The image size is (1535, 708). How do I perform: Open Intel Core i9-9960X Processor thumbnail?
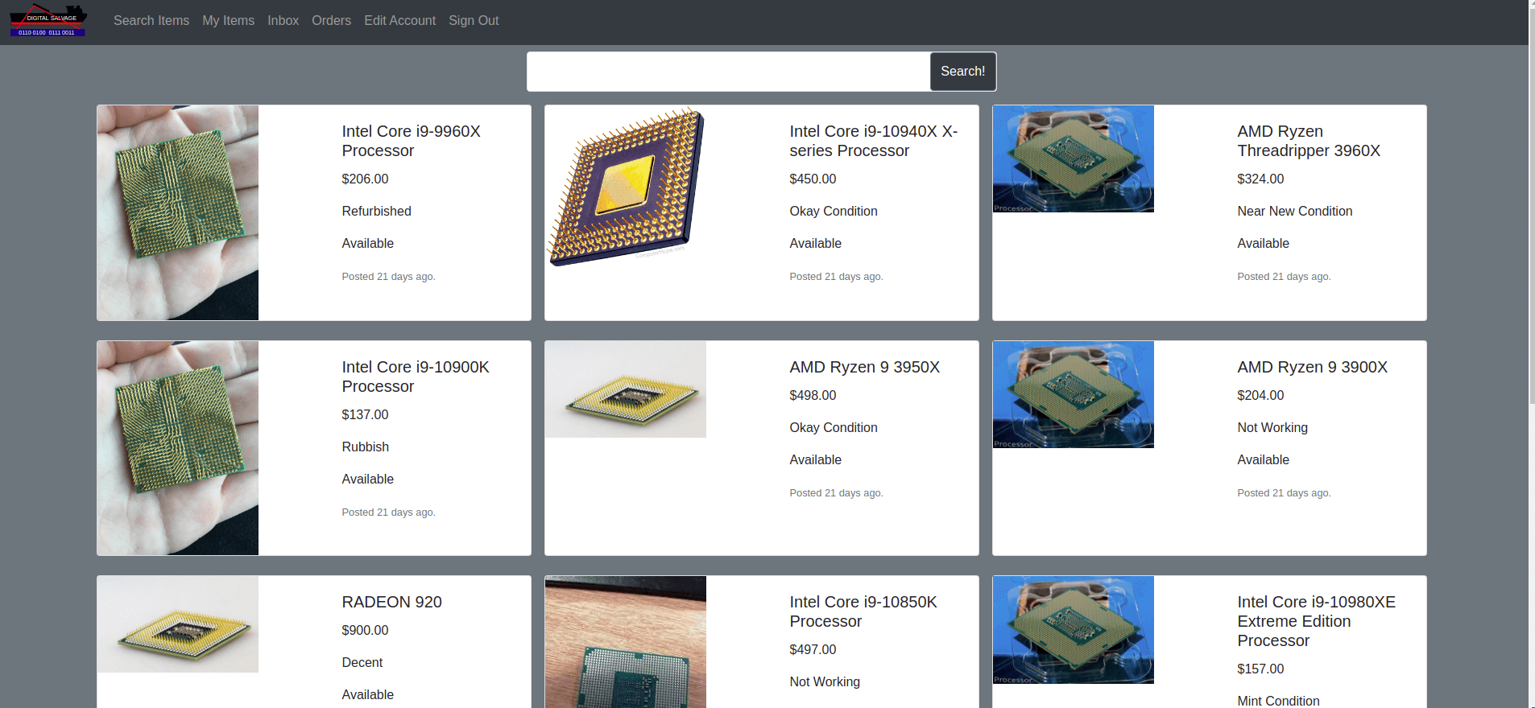pos(178,212)
